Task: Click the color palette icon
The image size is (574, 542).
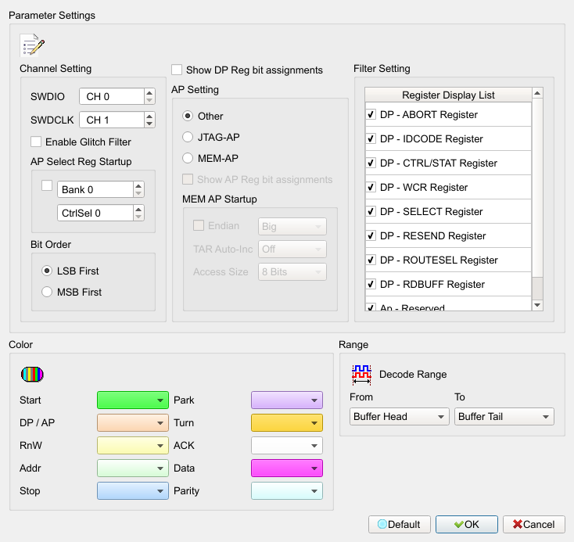Action: click(x=32, y=375)
